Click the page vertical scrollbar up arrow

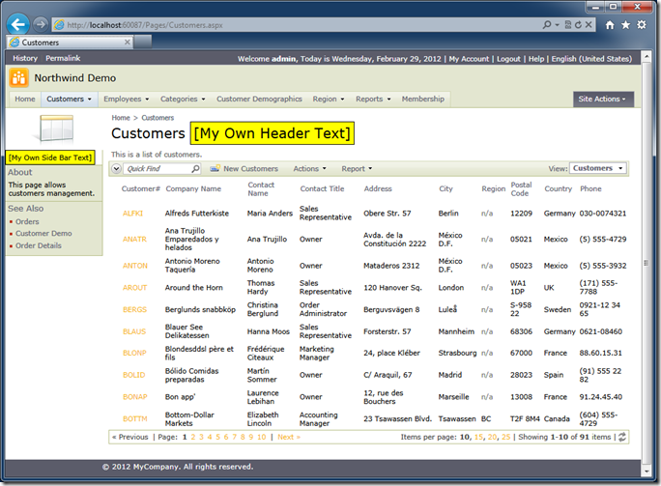[x=646, y=56]
